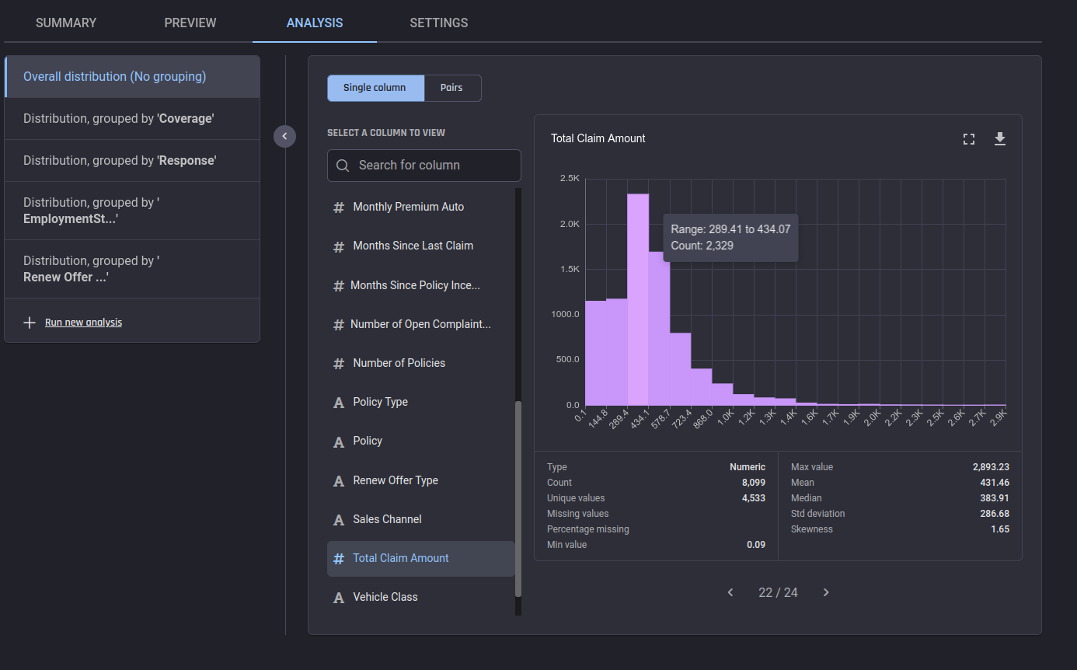Select the Renew Offer Type column
The width and height of the screenshot is (1077, 670).
420,480
